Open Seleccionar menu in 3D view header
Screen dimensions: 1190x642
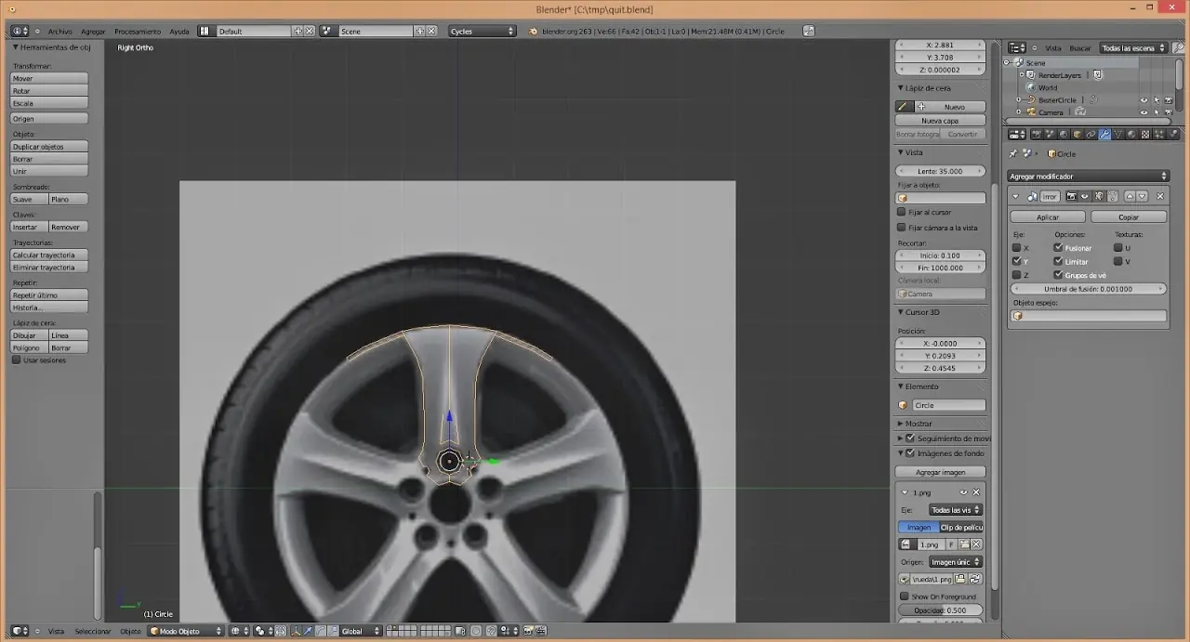pyautogui.click(x=92, y=631)
